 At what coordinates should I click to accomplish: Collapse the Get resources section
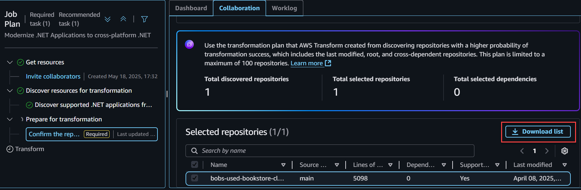pyautogui.click(x=10, y=62)
